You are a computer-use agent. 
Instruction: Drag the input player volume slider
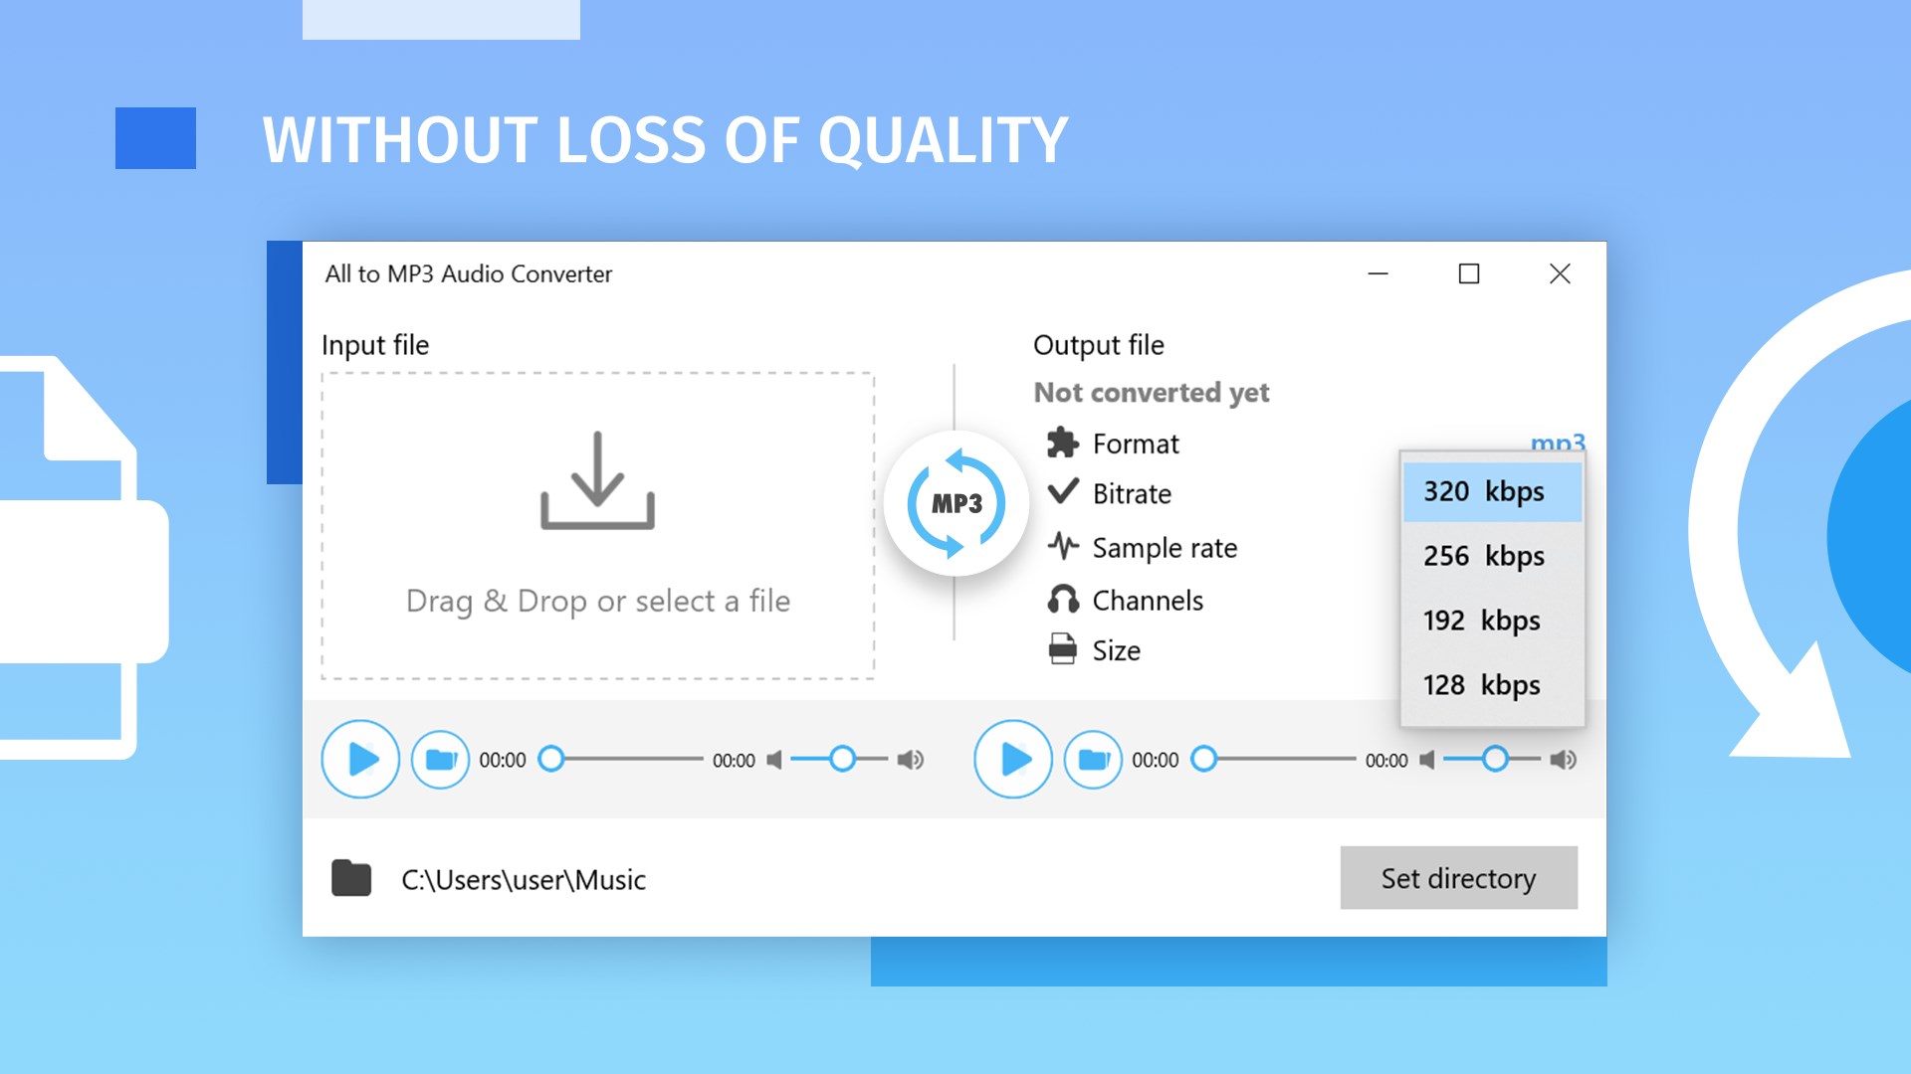841,758
